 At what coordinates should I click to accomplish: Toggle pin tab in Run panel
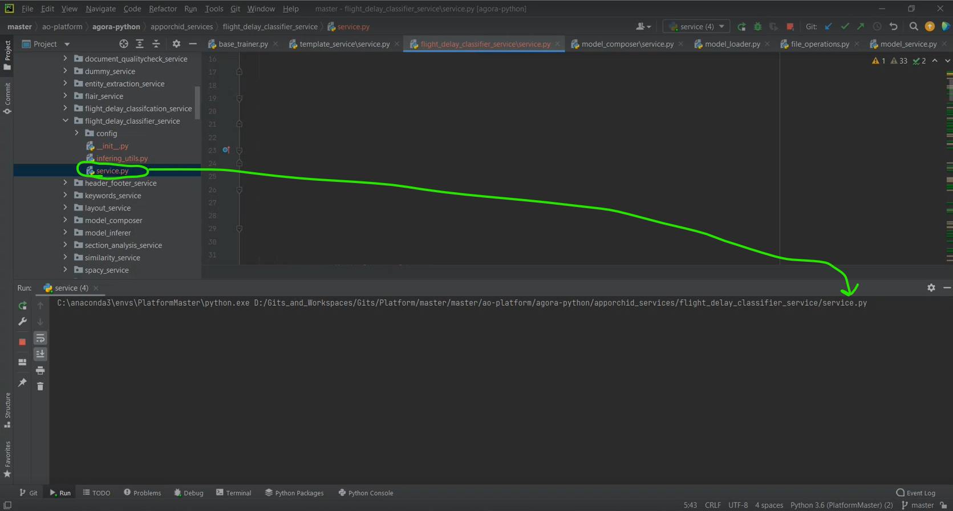pyautogui.click(x=22, y=382)
